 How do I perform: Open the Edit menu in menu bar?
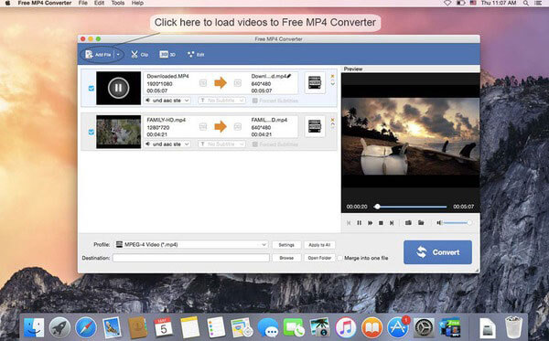pos(100,3)
